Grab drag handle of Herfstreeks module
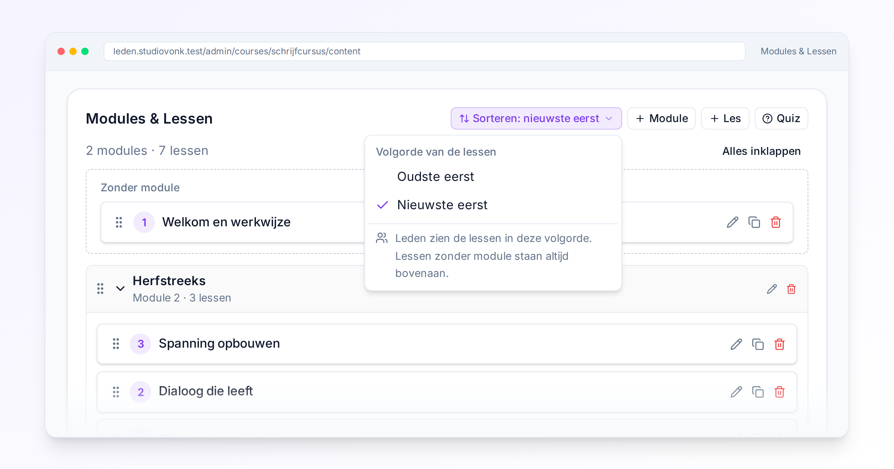Viewport: 894px width, 469px height. 100,288
